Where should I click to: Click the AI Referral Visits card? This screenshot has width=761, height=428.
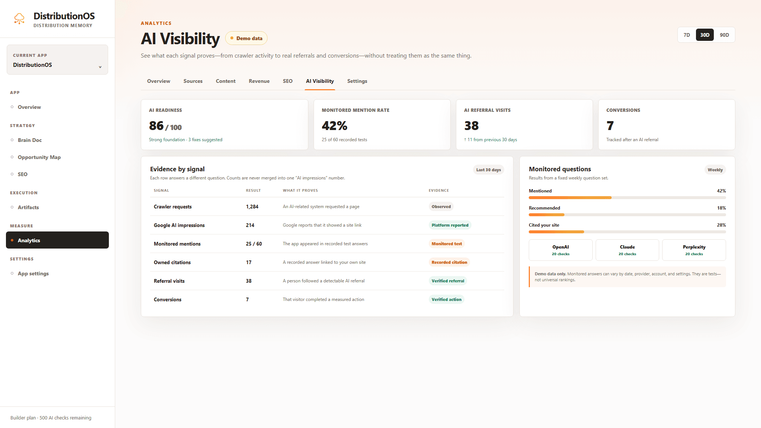pos(524,124)
